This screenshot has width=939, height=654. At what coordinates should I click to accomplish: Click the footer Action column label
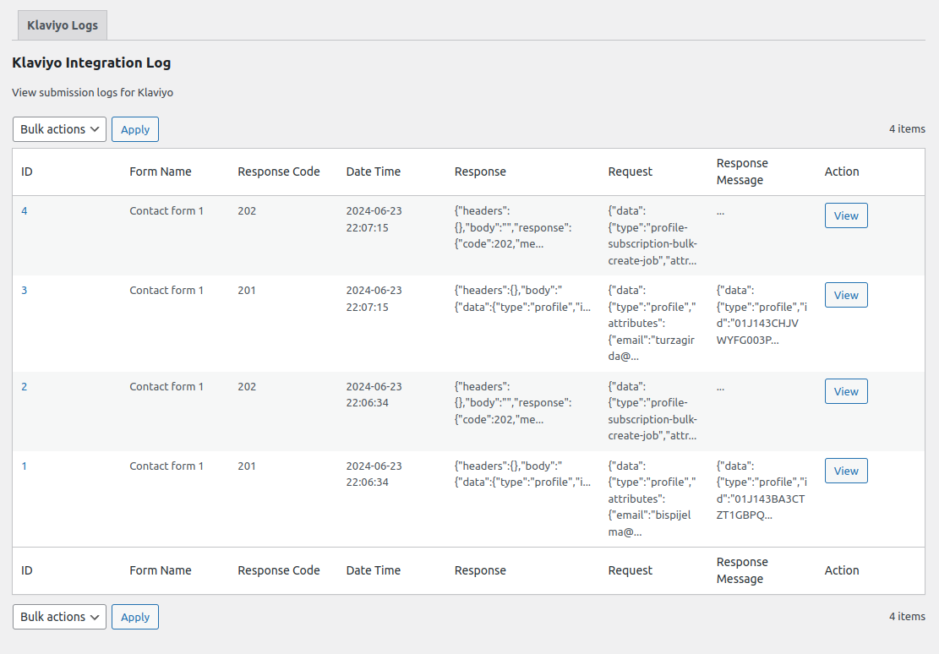(842, 570)
